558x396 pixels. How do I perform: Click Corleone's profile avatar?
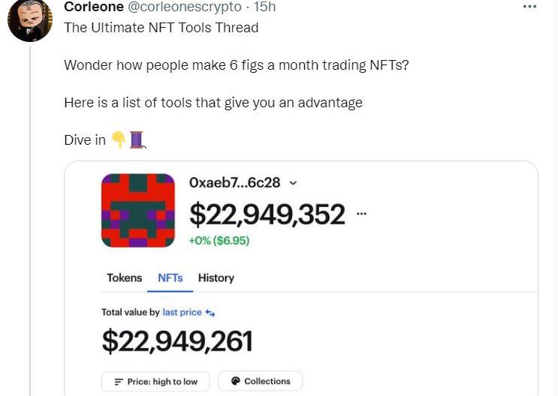(30, 19)
